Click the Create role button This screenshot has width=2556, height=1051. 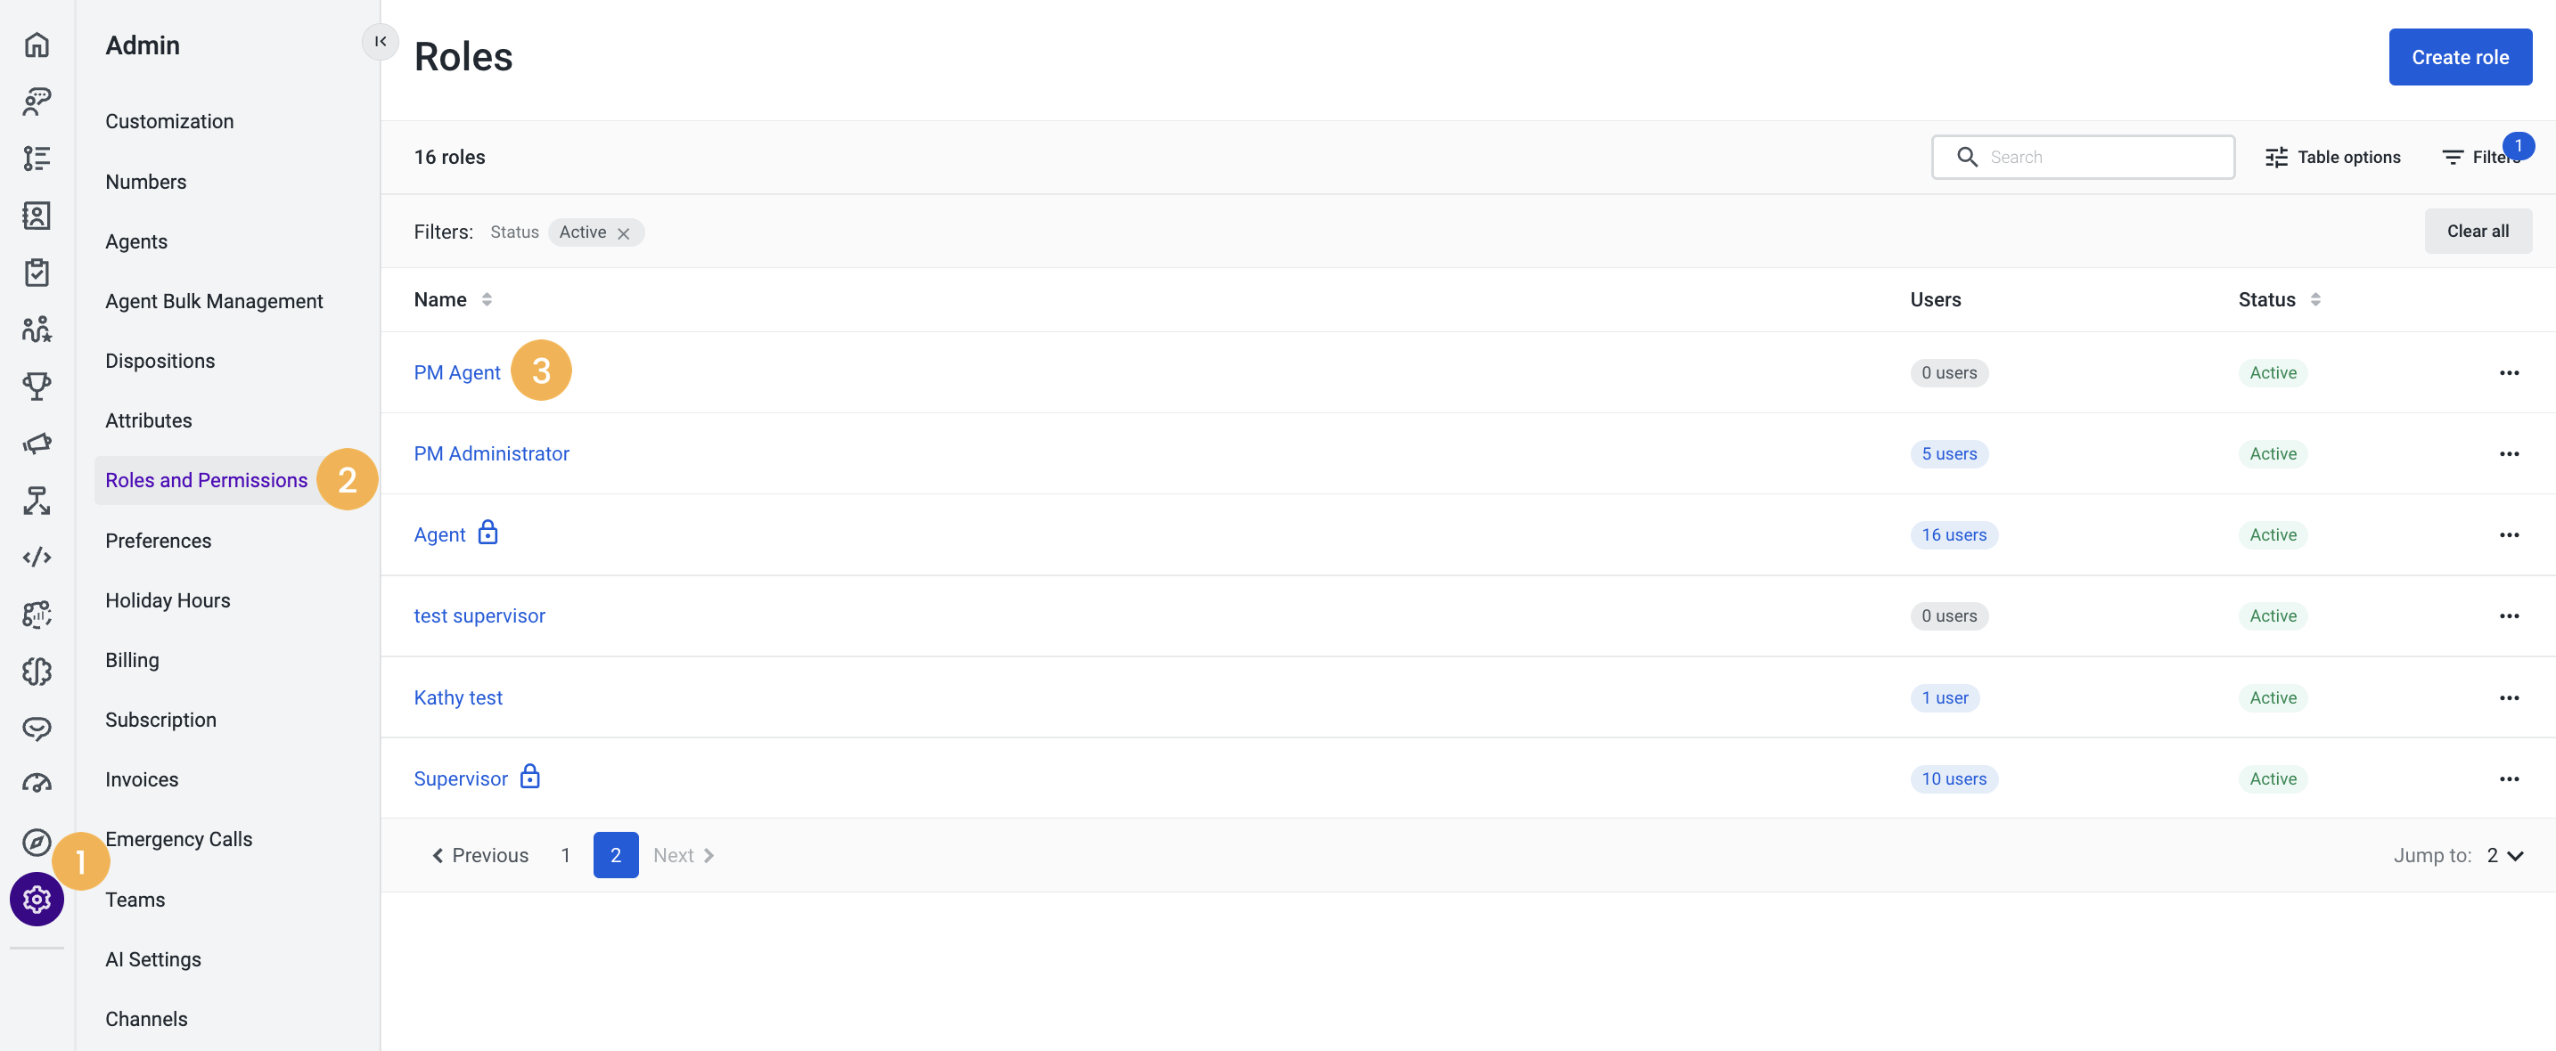2460,56
